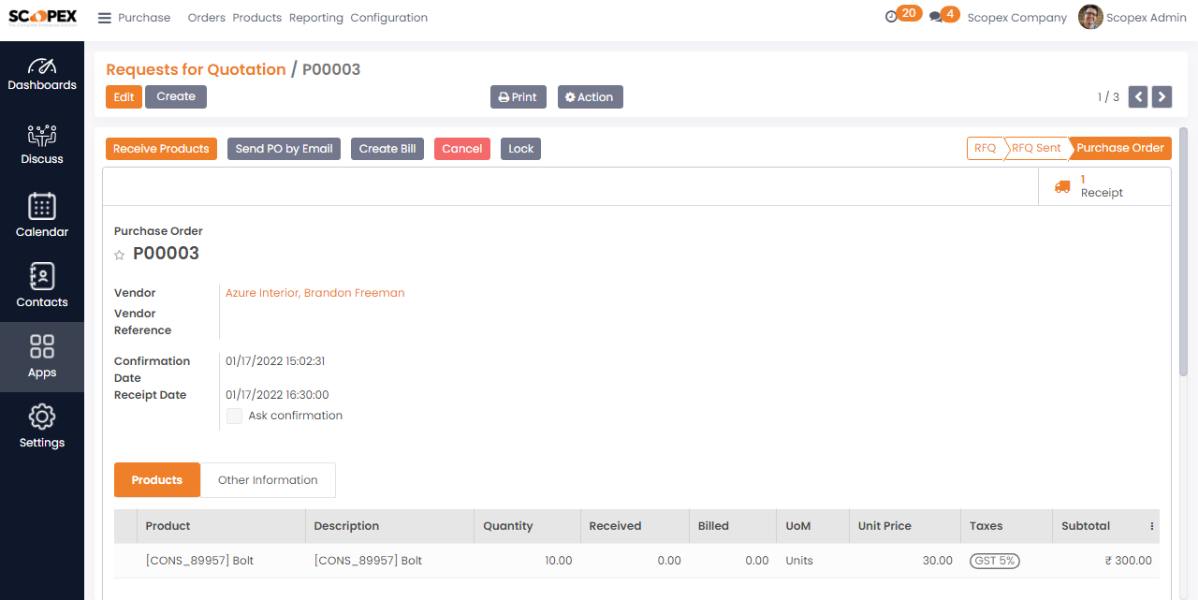Mark P00003 as favorite with star
Screen dimensions: 1198x600
click(x=119, y=255)
